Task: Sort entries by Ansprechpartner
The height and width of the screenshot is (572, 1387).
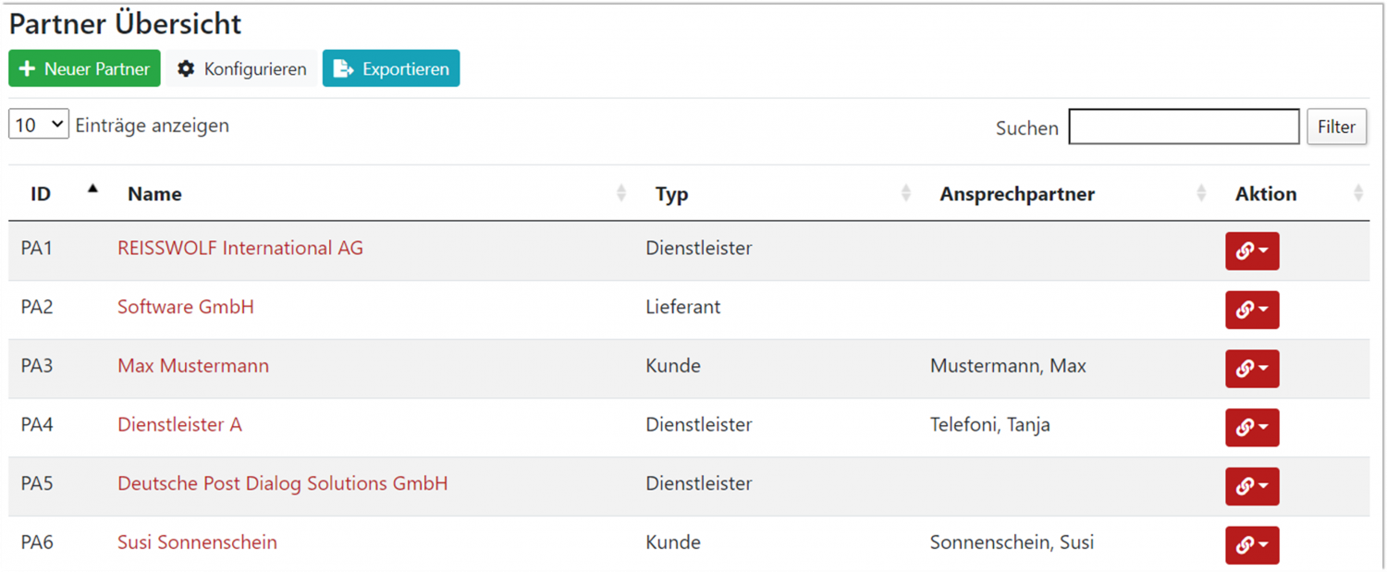Action: (x=1016, y=193)
